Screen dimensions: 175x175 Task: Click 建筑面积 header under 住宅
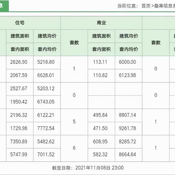pos(20,36)
